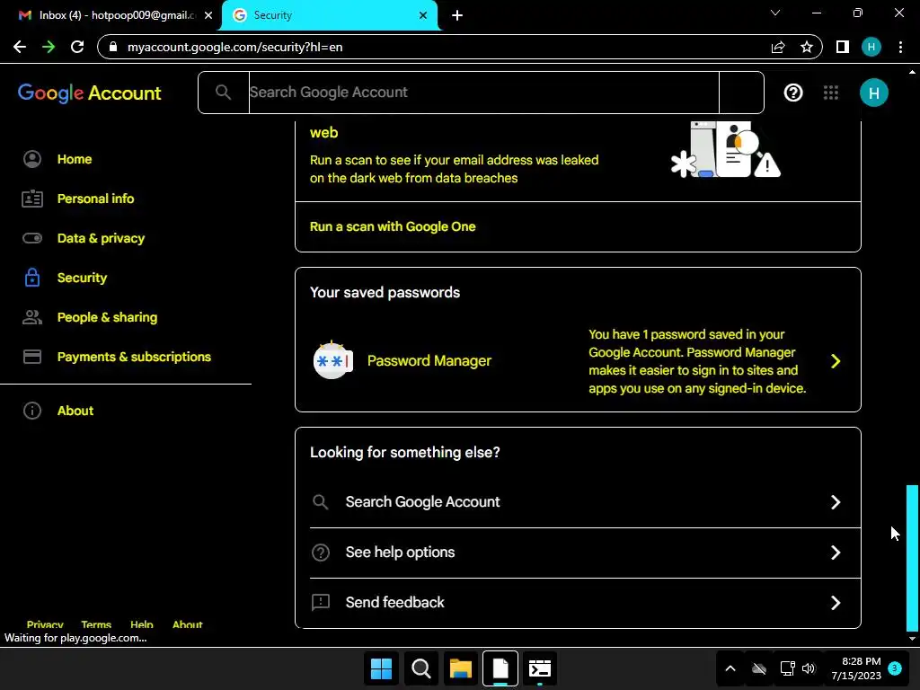Click the page vertical scrollbar thumb
920x690 pixels.
coord(912,558)
